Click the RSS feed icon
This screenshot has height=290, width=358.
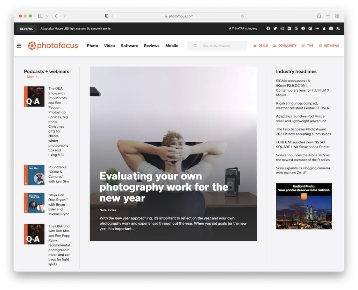pyautogui.click(x=338, y=29)
